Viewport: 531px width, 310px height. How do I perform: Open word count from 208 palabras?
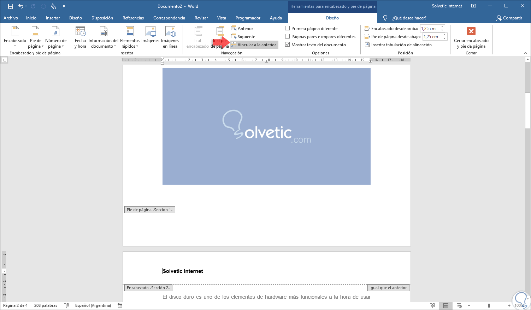pyautogui.click(x=46, y=305)
